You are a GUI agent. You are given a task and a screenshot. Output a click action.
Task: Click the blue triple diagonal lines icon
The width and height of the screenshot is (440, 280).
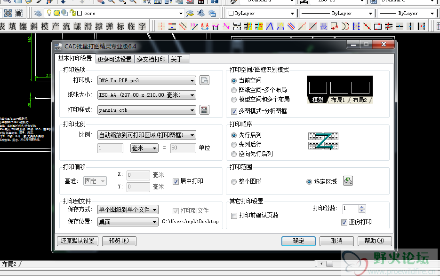291,26
